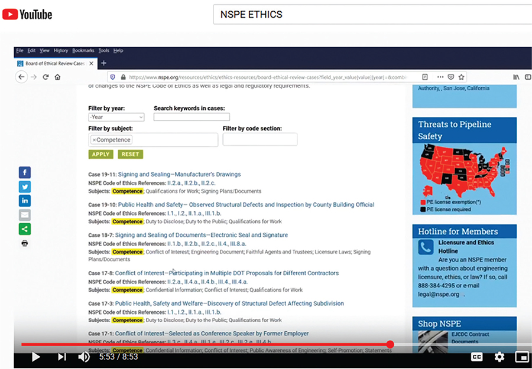The height and width of the screenshot is (369, 532).
Task: Open the Bookmarks menu
Action: [x=83, y=51]
